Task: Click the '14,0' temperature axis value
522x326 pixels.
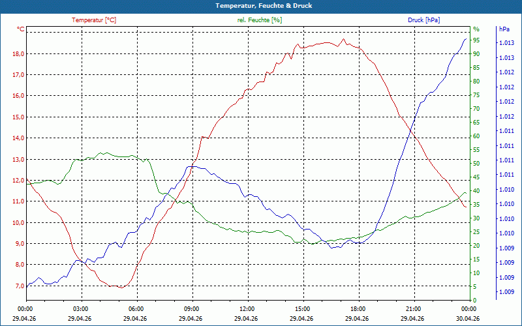Action: (x=18, y=138)
